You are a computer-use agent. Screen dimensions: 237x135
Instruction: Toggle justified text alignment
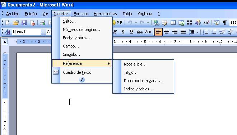(x=183, y=32)
